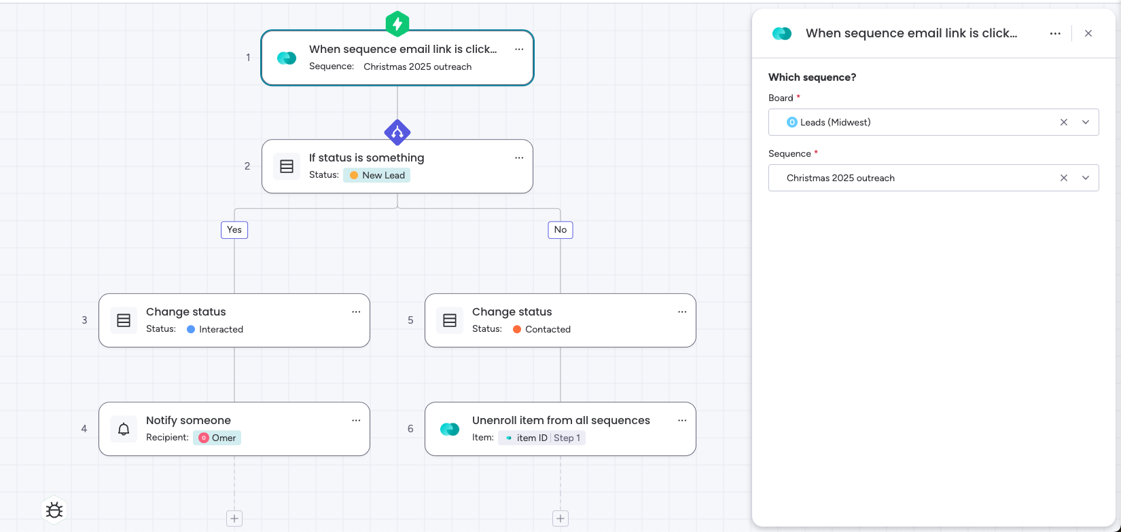The height and width of the screenshot is (532, 1121).
Task: Select the Contacted 'Change status' node
Action: [560, 320]
